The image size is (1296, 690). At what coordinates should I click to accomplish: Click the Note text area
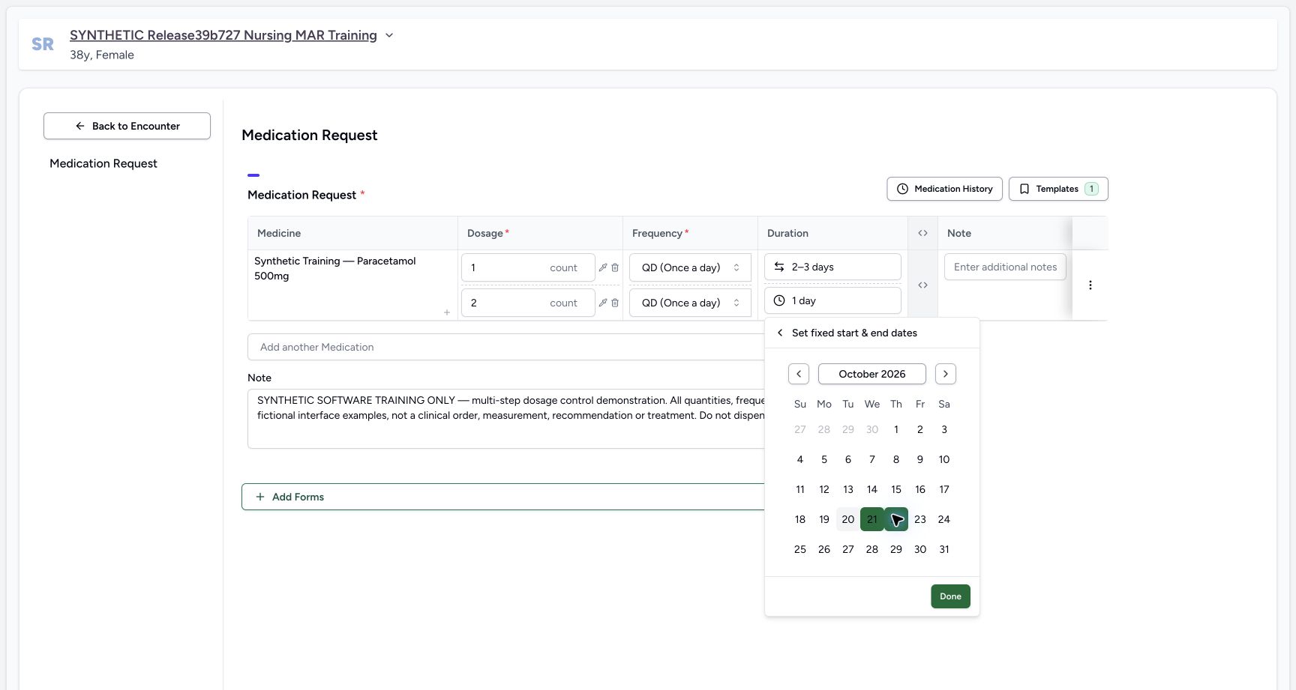(506, 419)
